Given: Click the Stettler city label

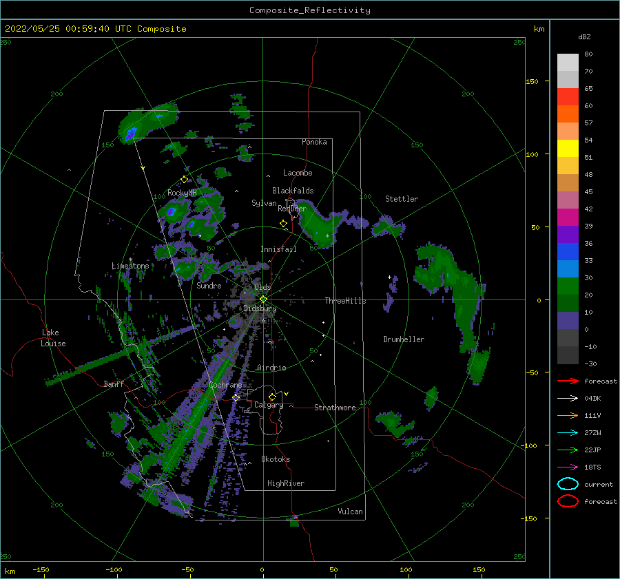Looking at the screenshot, I should pyautogui.click(x=402, y=199).
